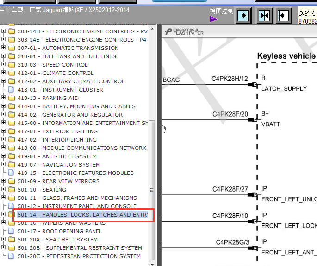The image size is (317, 266).
Task: Click the folder icon for 307-01 Automatic Transmission
Action: [12, 48]
